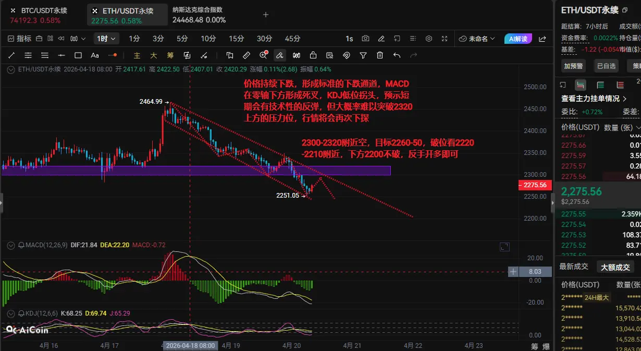Show both bids and asks order book view
This screenshot has width=641, height=351.
581,85
